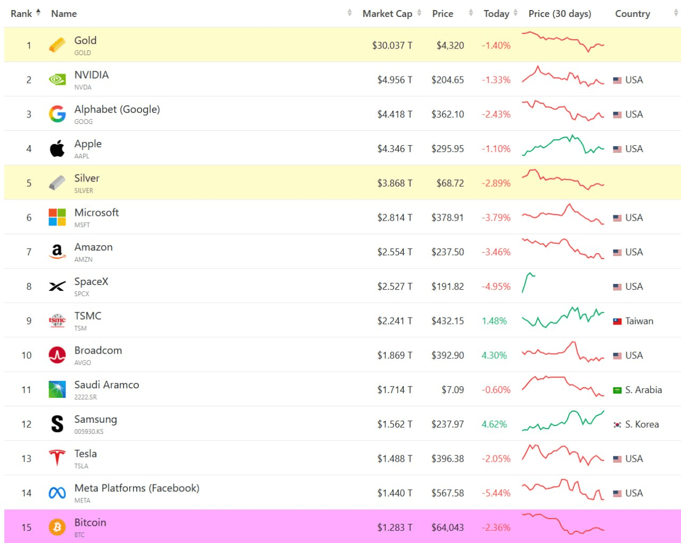Image resolution: width=681 pixels, height=543 pixels.
Task: Click the Samsung 30-day price sparkline
Action: (563, 420)
